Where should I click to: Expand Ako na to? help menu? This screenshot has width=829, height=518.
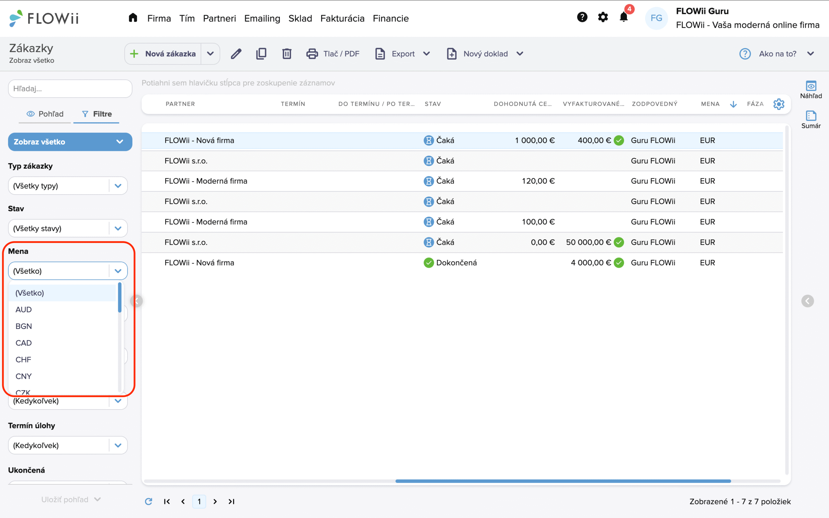(x=776, y=54)
